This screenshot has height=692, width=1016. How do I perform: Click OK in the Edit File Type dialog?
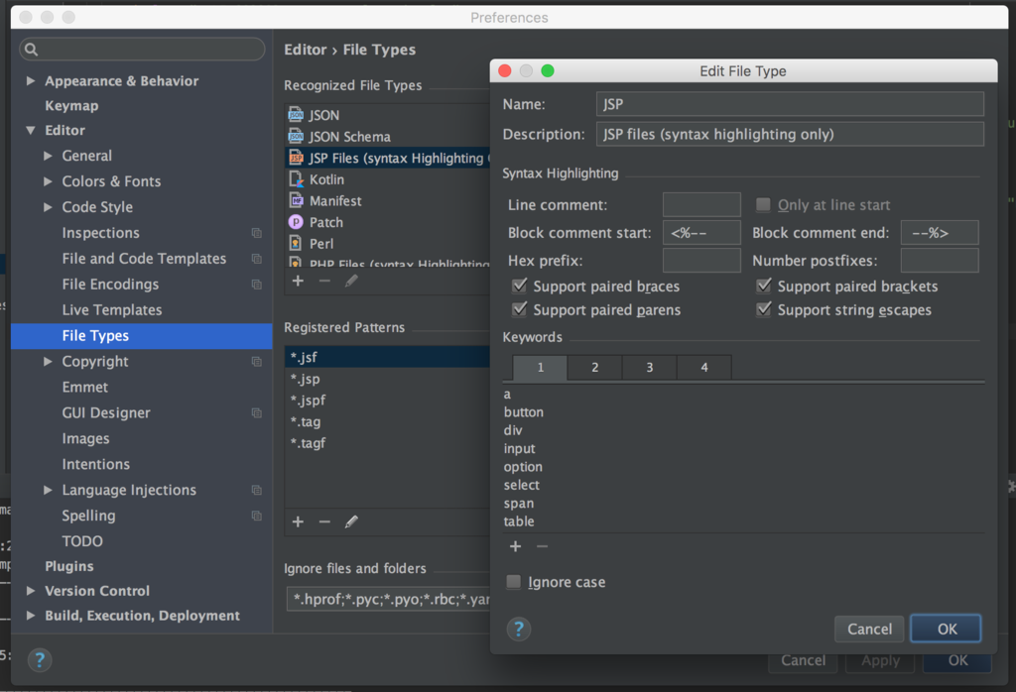pos(945,629)
